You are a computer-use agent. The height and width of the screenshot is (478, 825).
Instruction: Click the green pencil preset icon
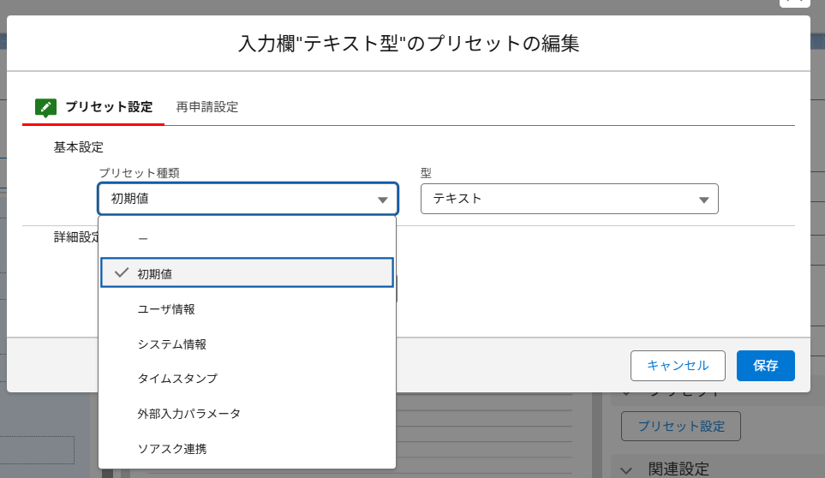(x=45, y=107)
